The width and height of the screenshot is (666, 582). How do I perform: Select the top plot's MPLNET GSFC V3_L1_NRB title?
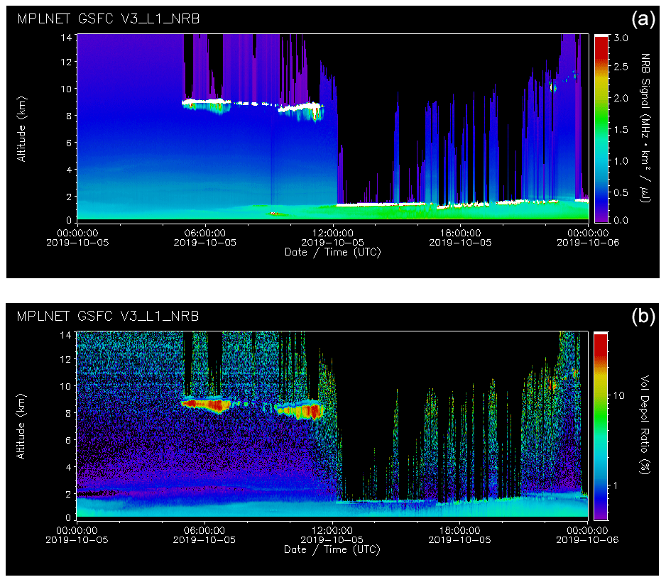(x=108, y=19)
